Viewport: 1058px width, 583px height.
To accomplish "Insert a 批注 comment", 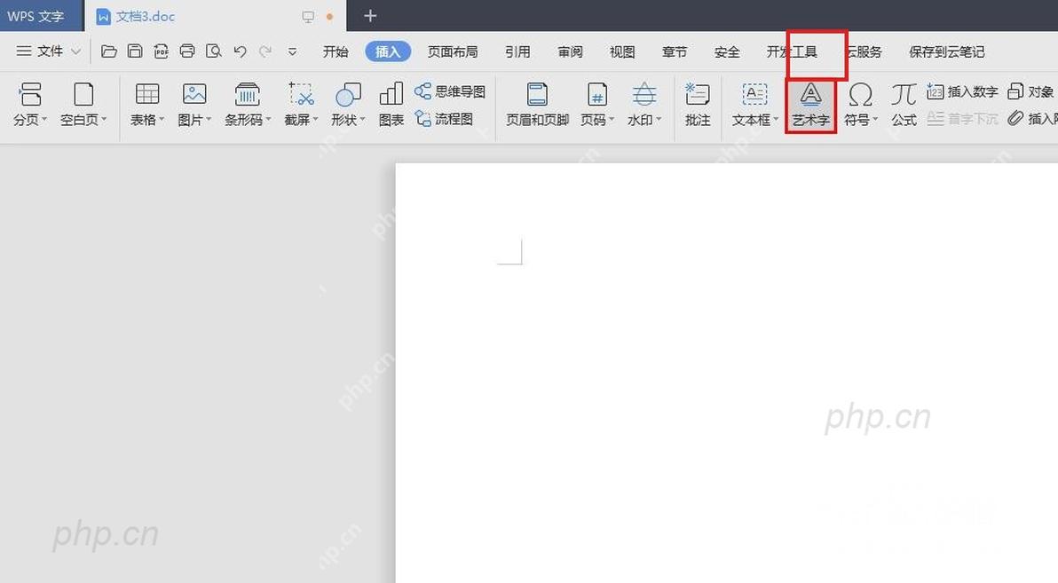I will click(x=698, y=105).
